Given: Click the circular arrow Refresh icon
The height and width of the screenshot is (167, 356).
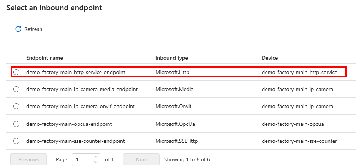Looking at the screenshot, I should pos(18,29).
